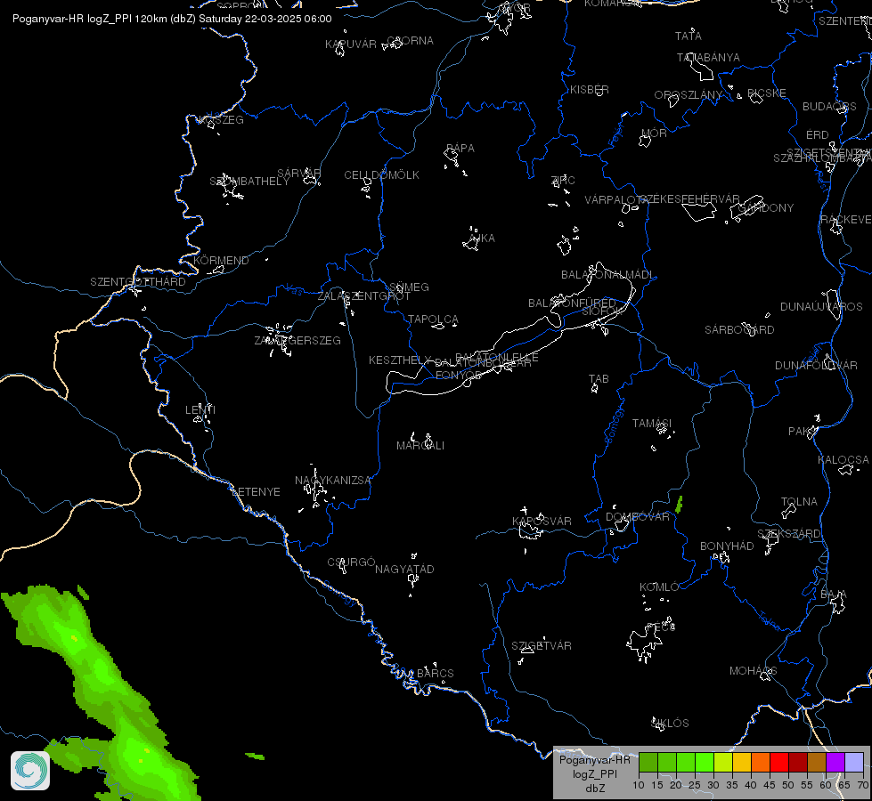
Task: Click the TATABÁNYA city label
Action: coord(708,58)
